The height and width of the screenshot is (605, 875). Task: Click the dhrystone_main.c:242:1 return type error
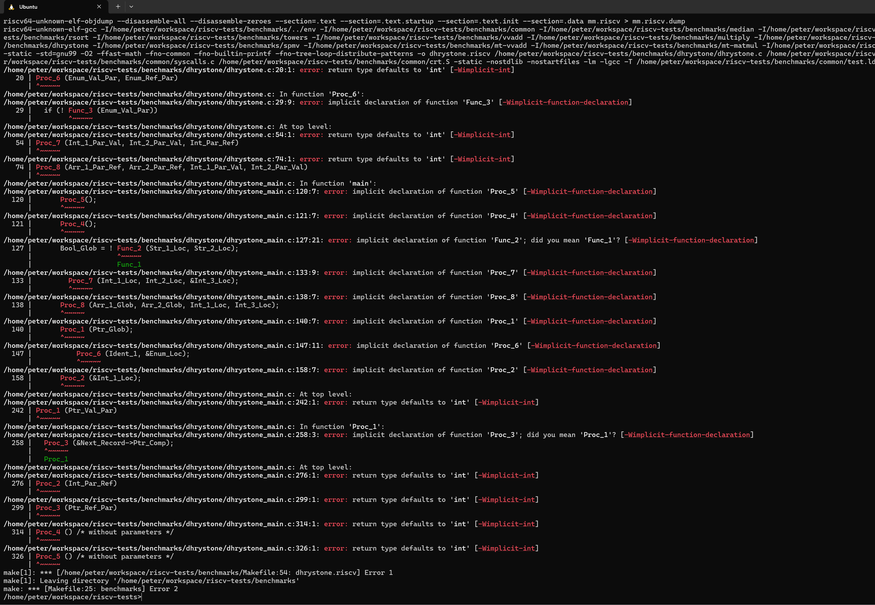[271, 402]
